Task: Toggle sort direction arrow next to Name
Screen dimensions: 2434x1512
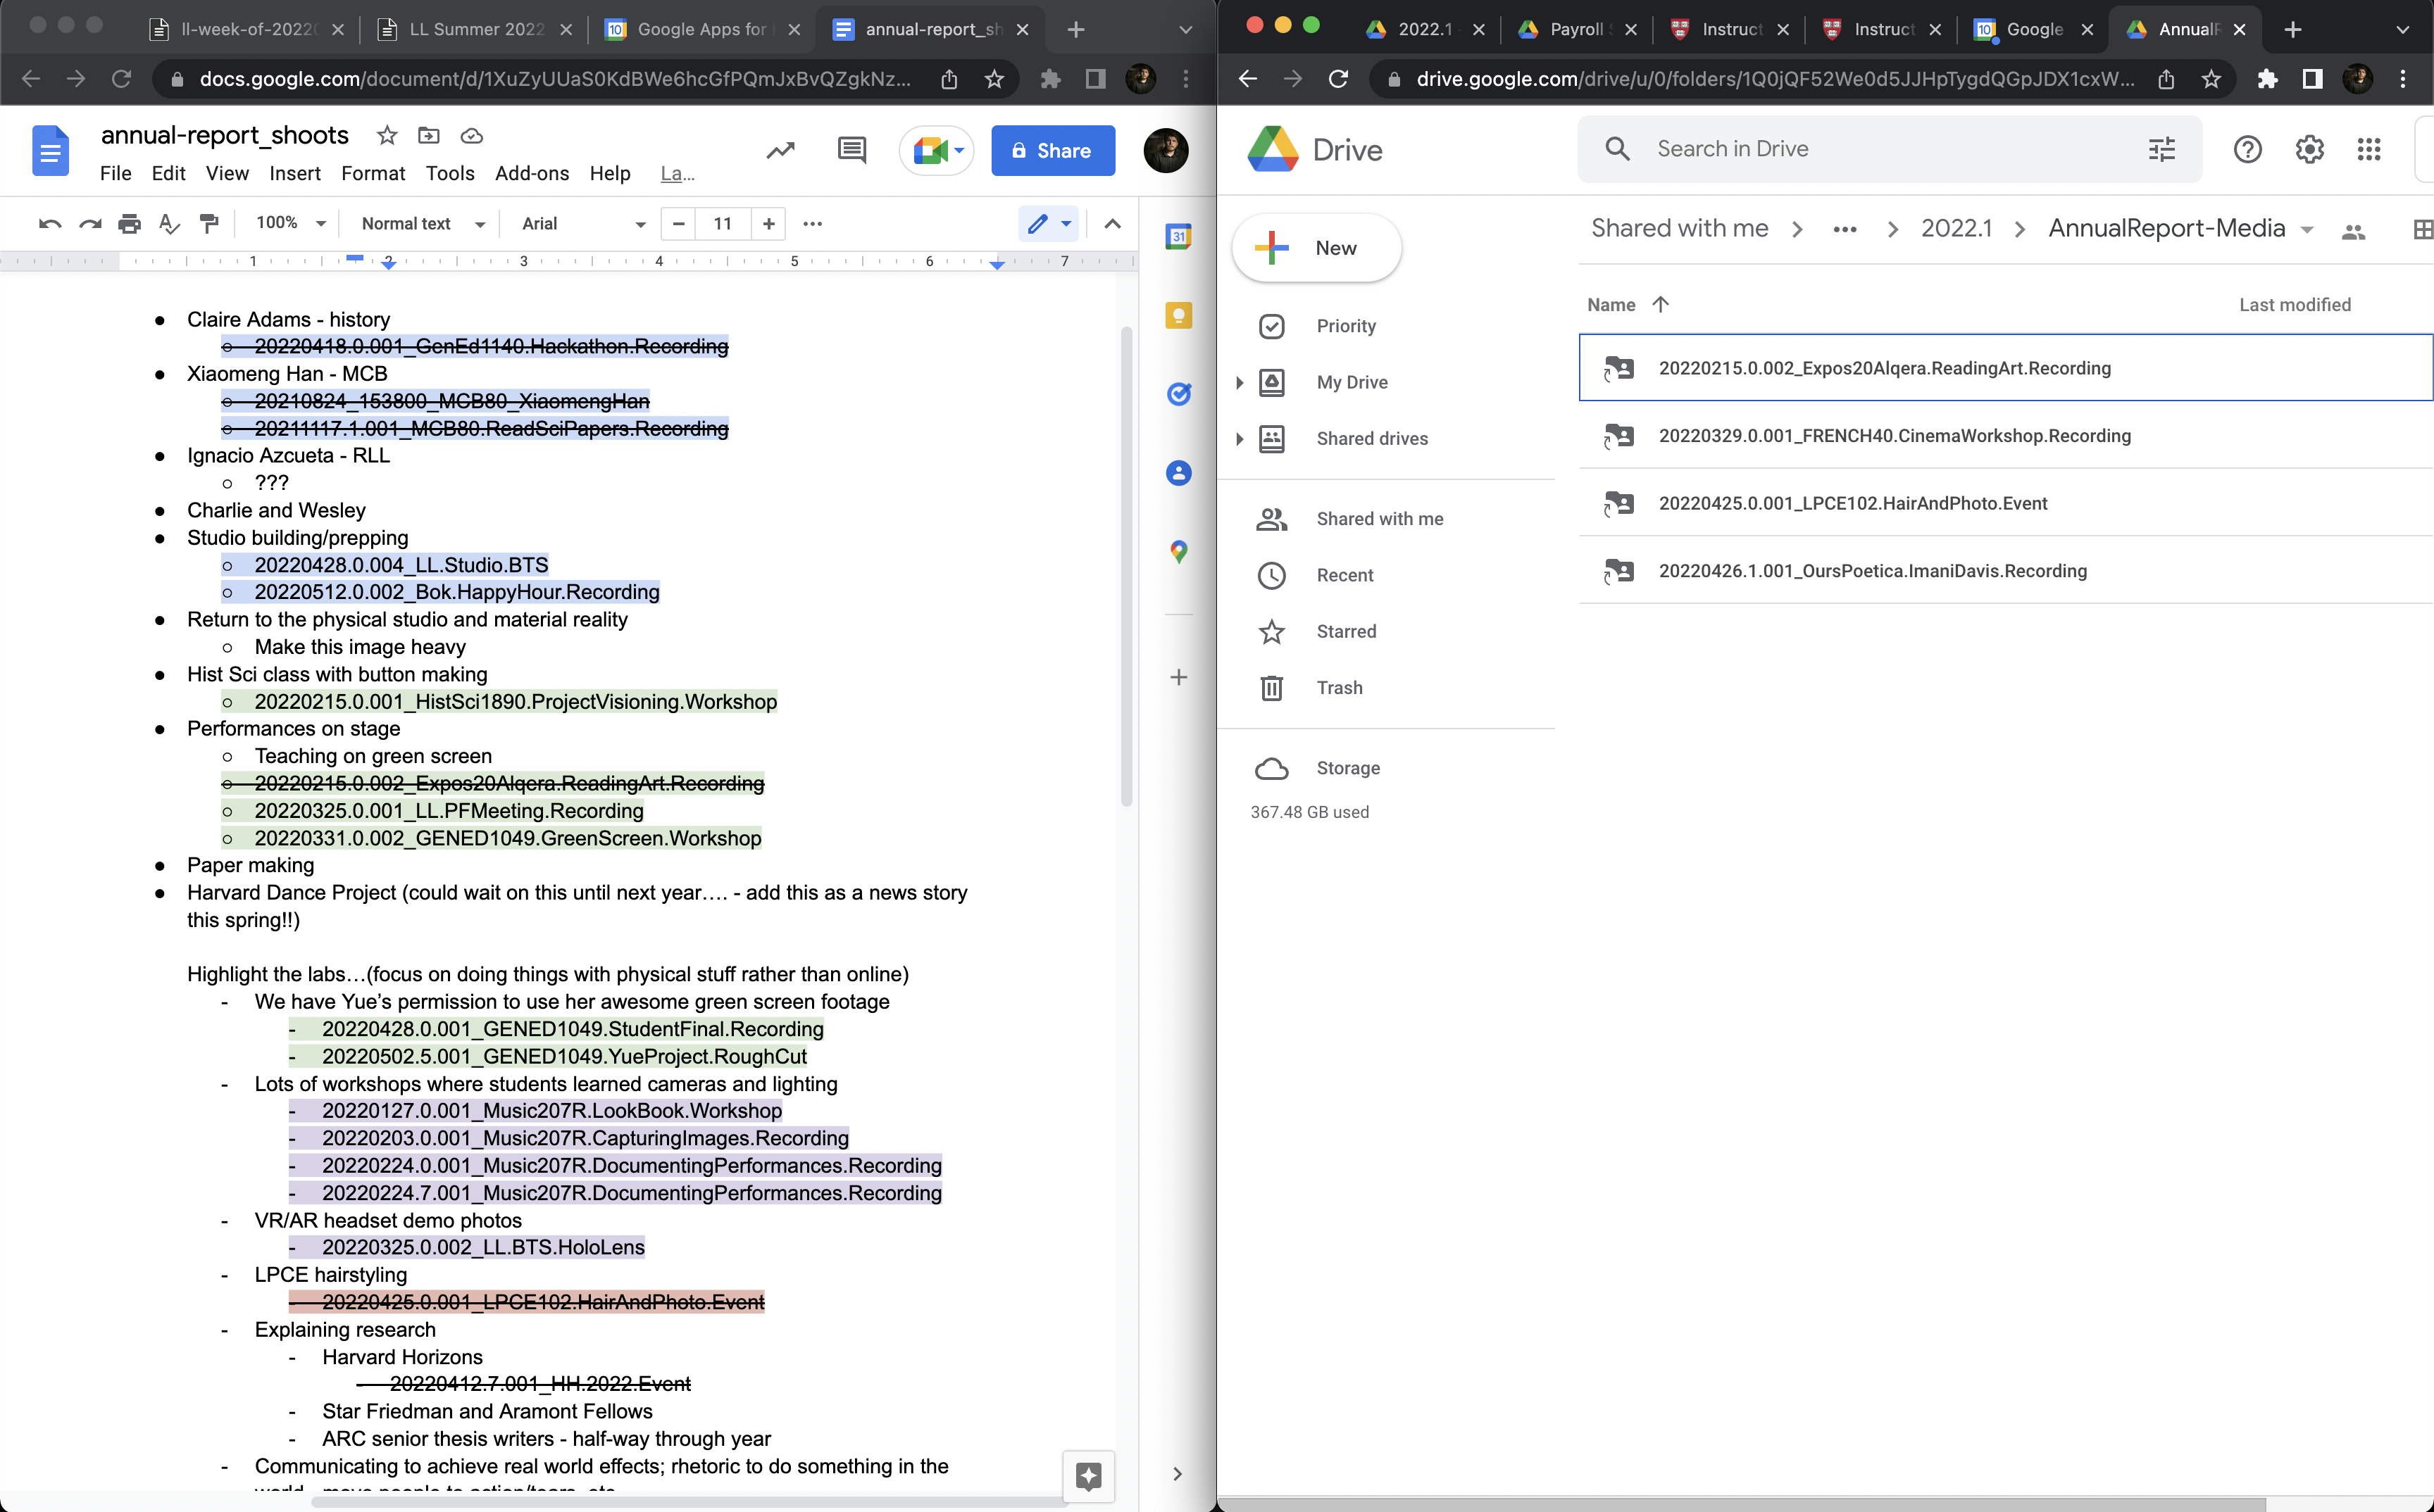Action: click(1661, 305)
